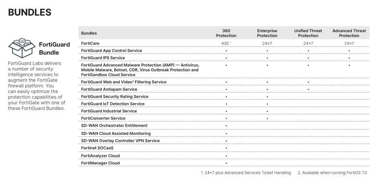Click the FortiGuard Antispam Service label
Viewport: 373px width, 177px height.
tap(109, 89)
